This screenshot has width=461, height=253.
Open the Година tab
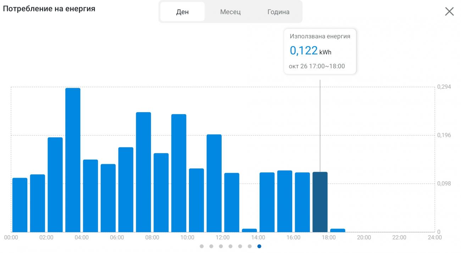(278, 12)
